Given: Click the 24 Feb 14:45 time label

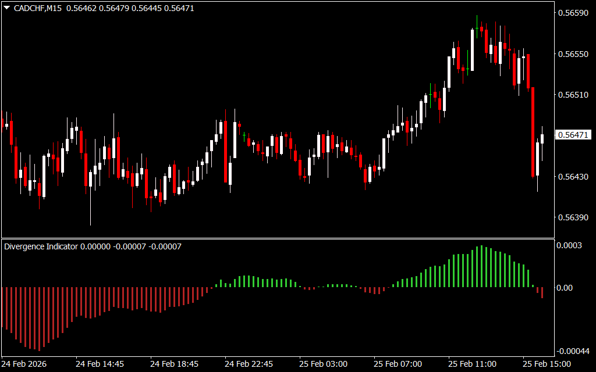Looking at the screenshot, I should (x=100, y=364).
